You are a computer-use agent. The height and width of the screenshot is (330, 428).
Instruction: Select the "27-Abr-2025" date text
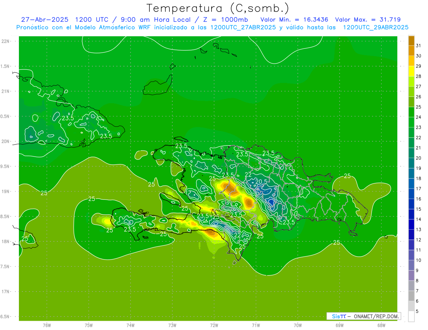click(45, 20)
